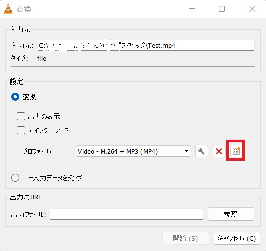Enable the 出力の表示 checkbox
The height and width of the screenshot is (251, 266).
pos(21,116)
